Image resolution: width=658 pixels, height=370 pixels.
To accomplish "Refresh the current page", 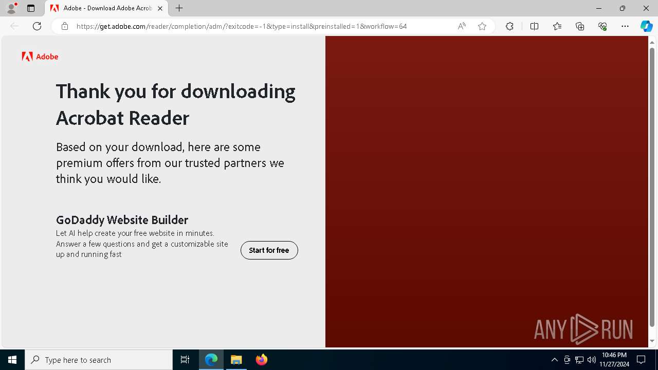I will click(x=37, y=26).
